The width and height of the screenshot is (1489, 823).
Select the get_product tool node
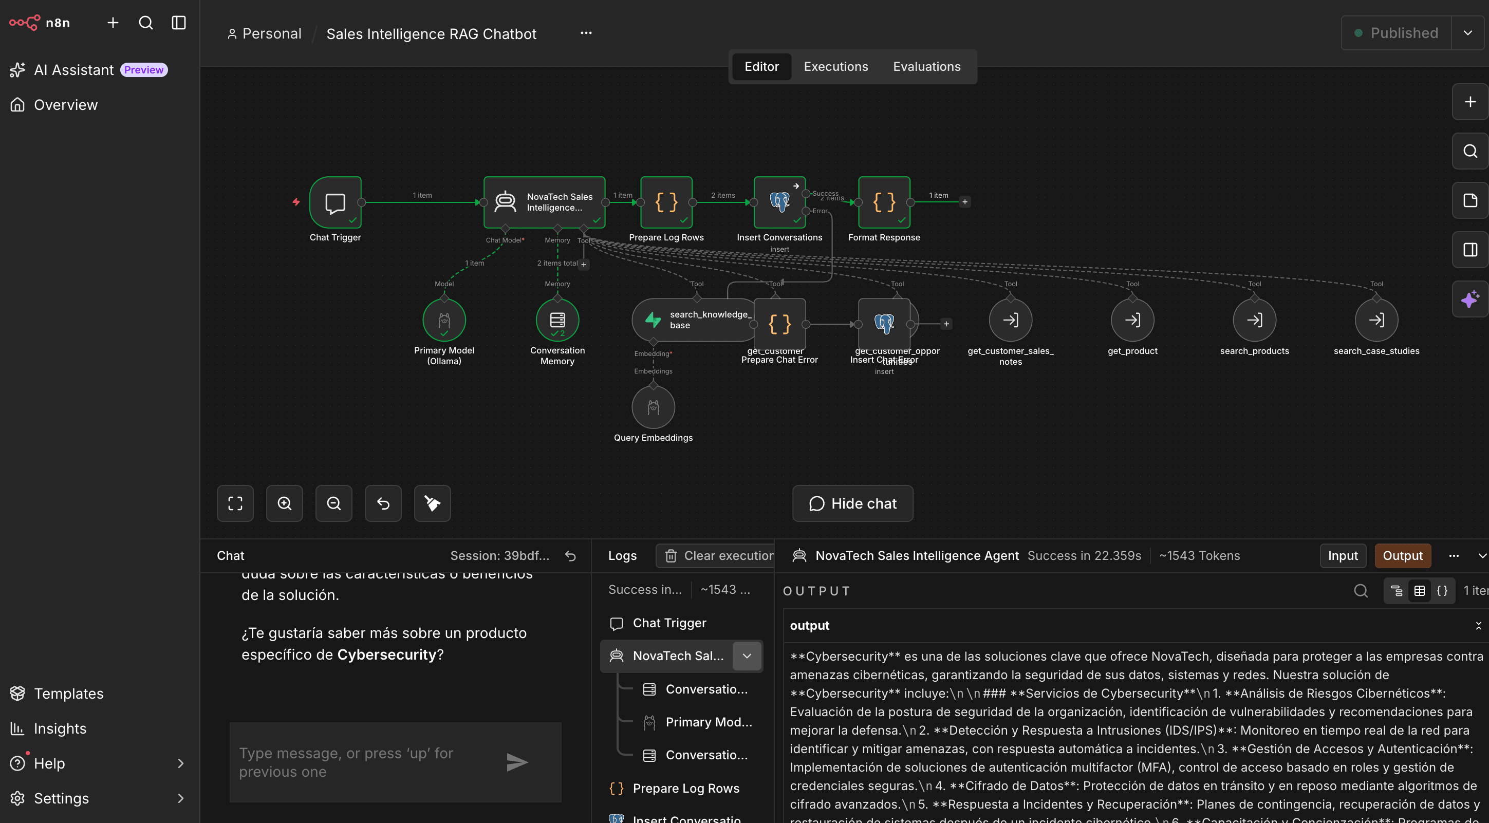[x=1132, y=320]
